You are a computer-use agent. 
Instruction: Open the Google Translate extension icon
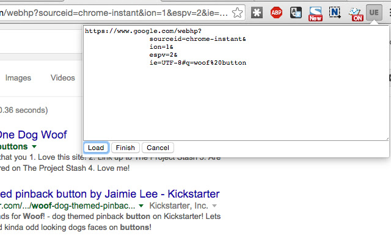[x=296, y=12]
